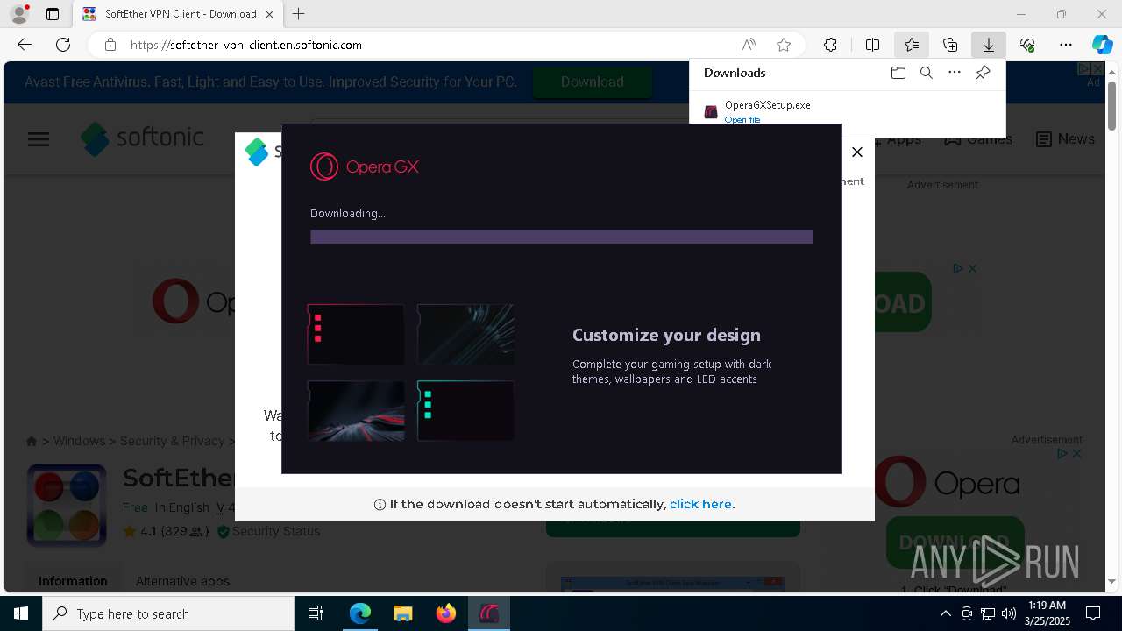Click the SoftEther app icon image
1122x631 pixels.
click(67, 506)
